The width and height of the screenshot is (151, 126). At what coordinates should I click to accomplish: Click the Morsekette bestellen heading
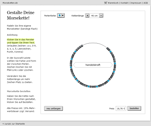[19, 91]
